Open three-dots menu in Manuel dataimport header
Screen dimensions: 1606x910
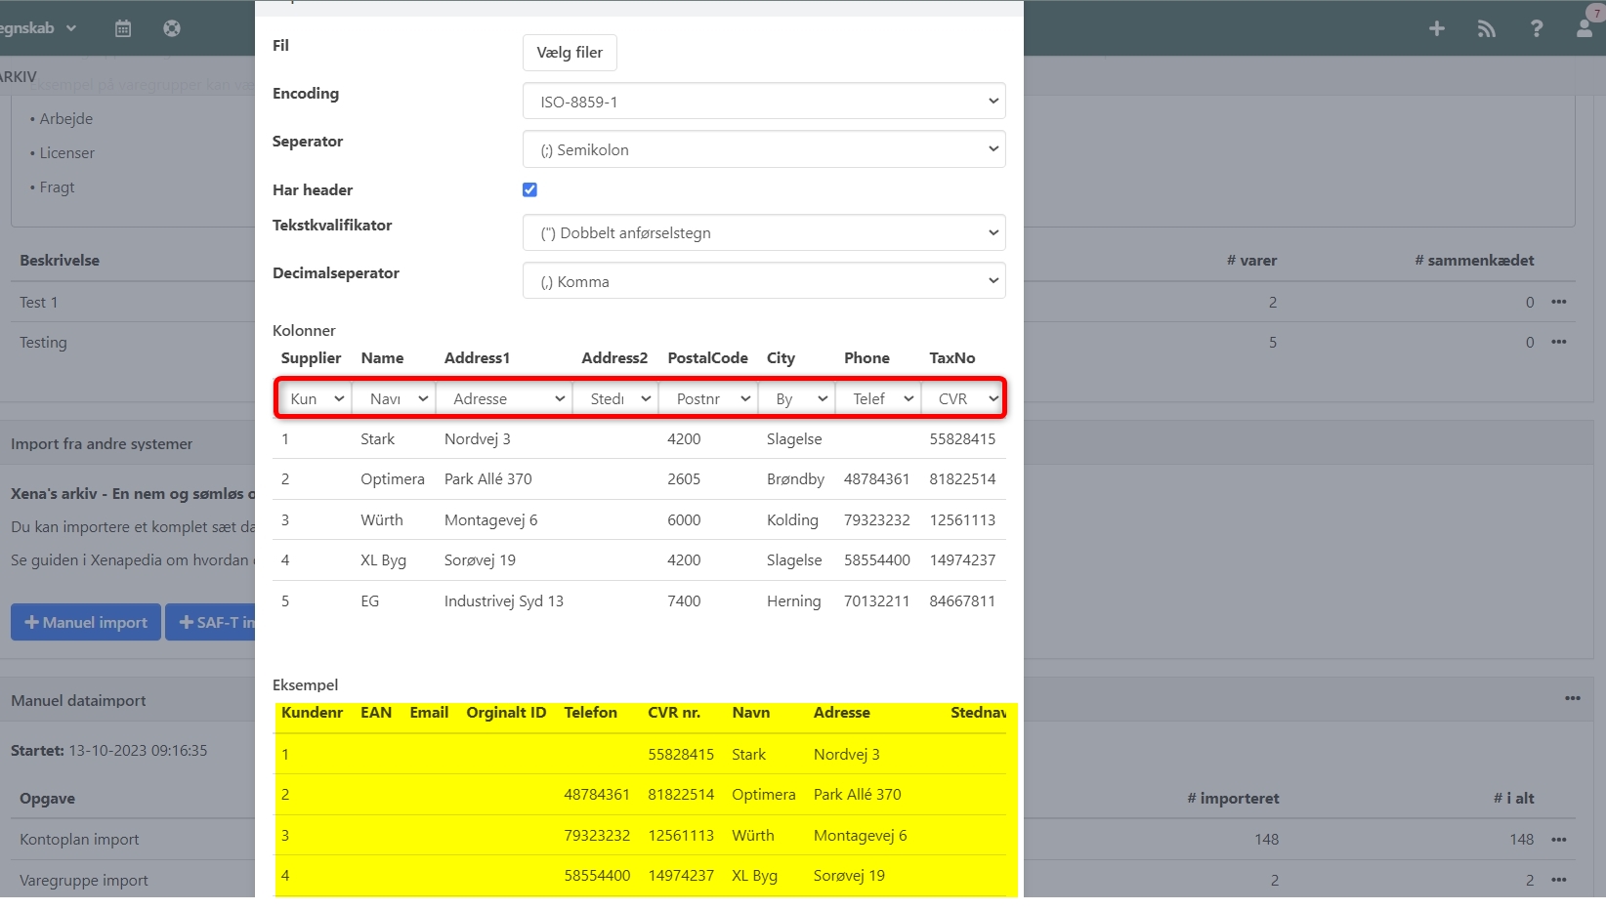point(1572,698)
